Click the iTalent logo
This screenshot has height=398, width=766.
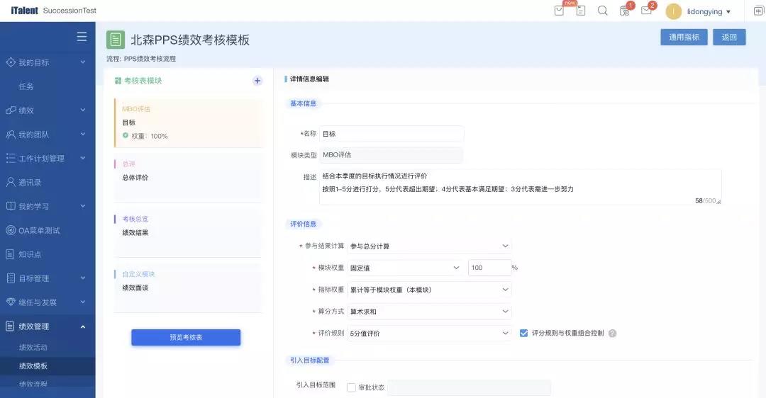(24, 10)
